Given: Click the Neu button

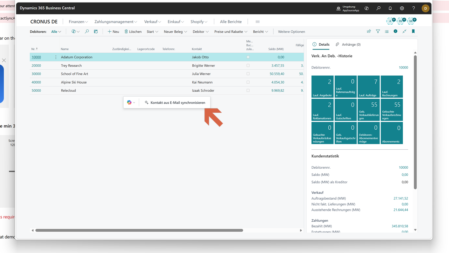Looking at the screenshot, I should point(113,32).
